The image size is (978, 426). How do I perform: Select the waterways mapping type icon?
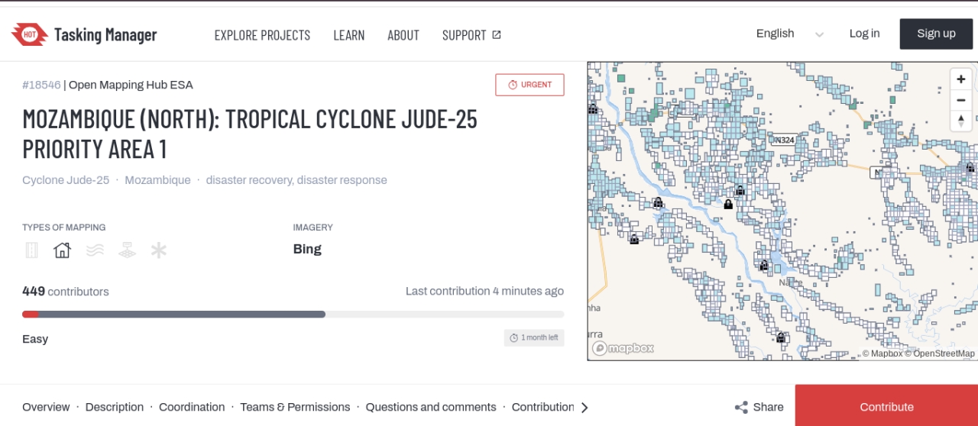coord(95,250)
